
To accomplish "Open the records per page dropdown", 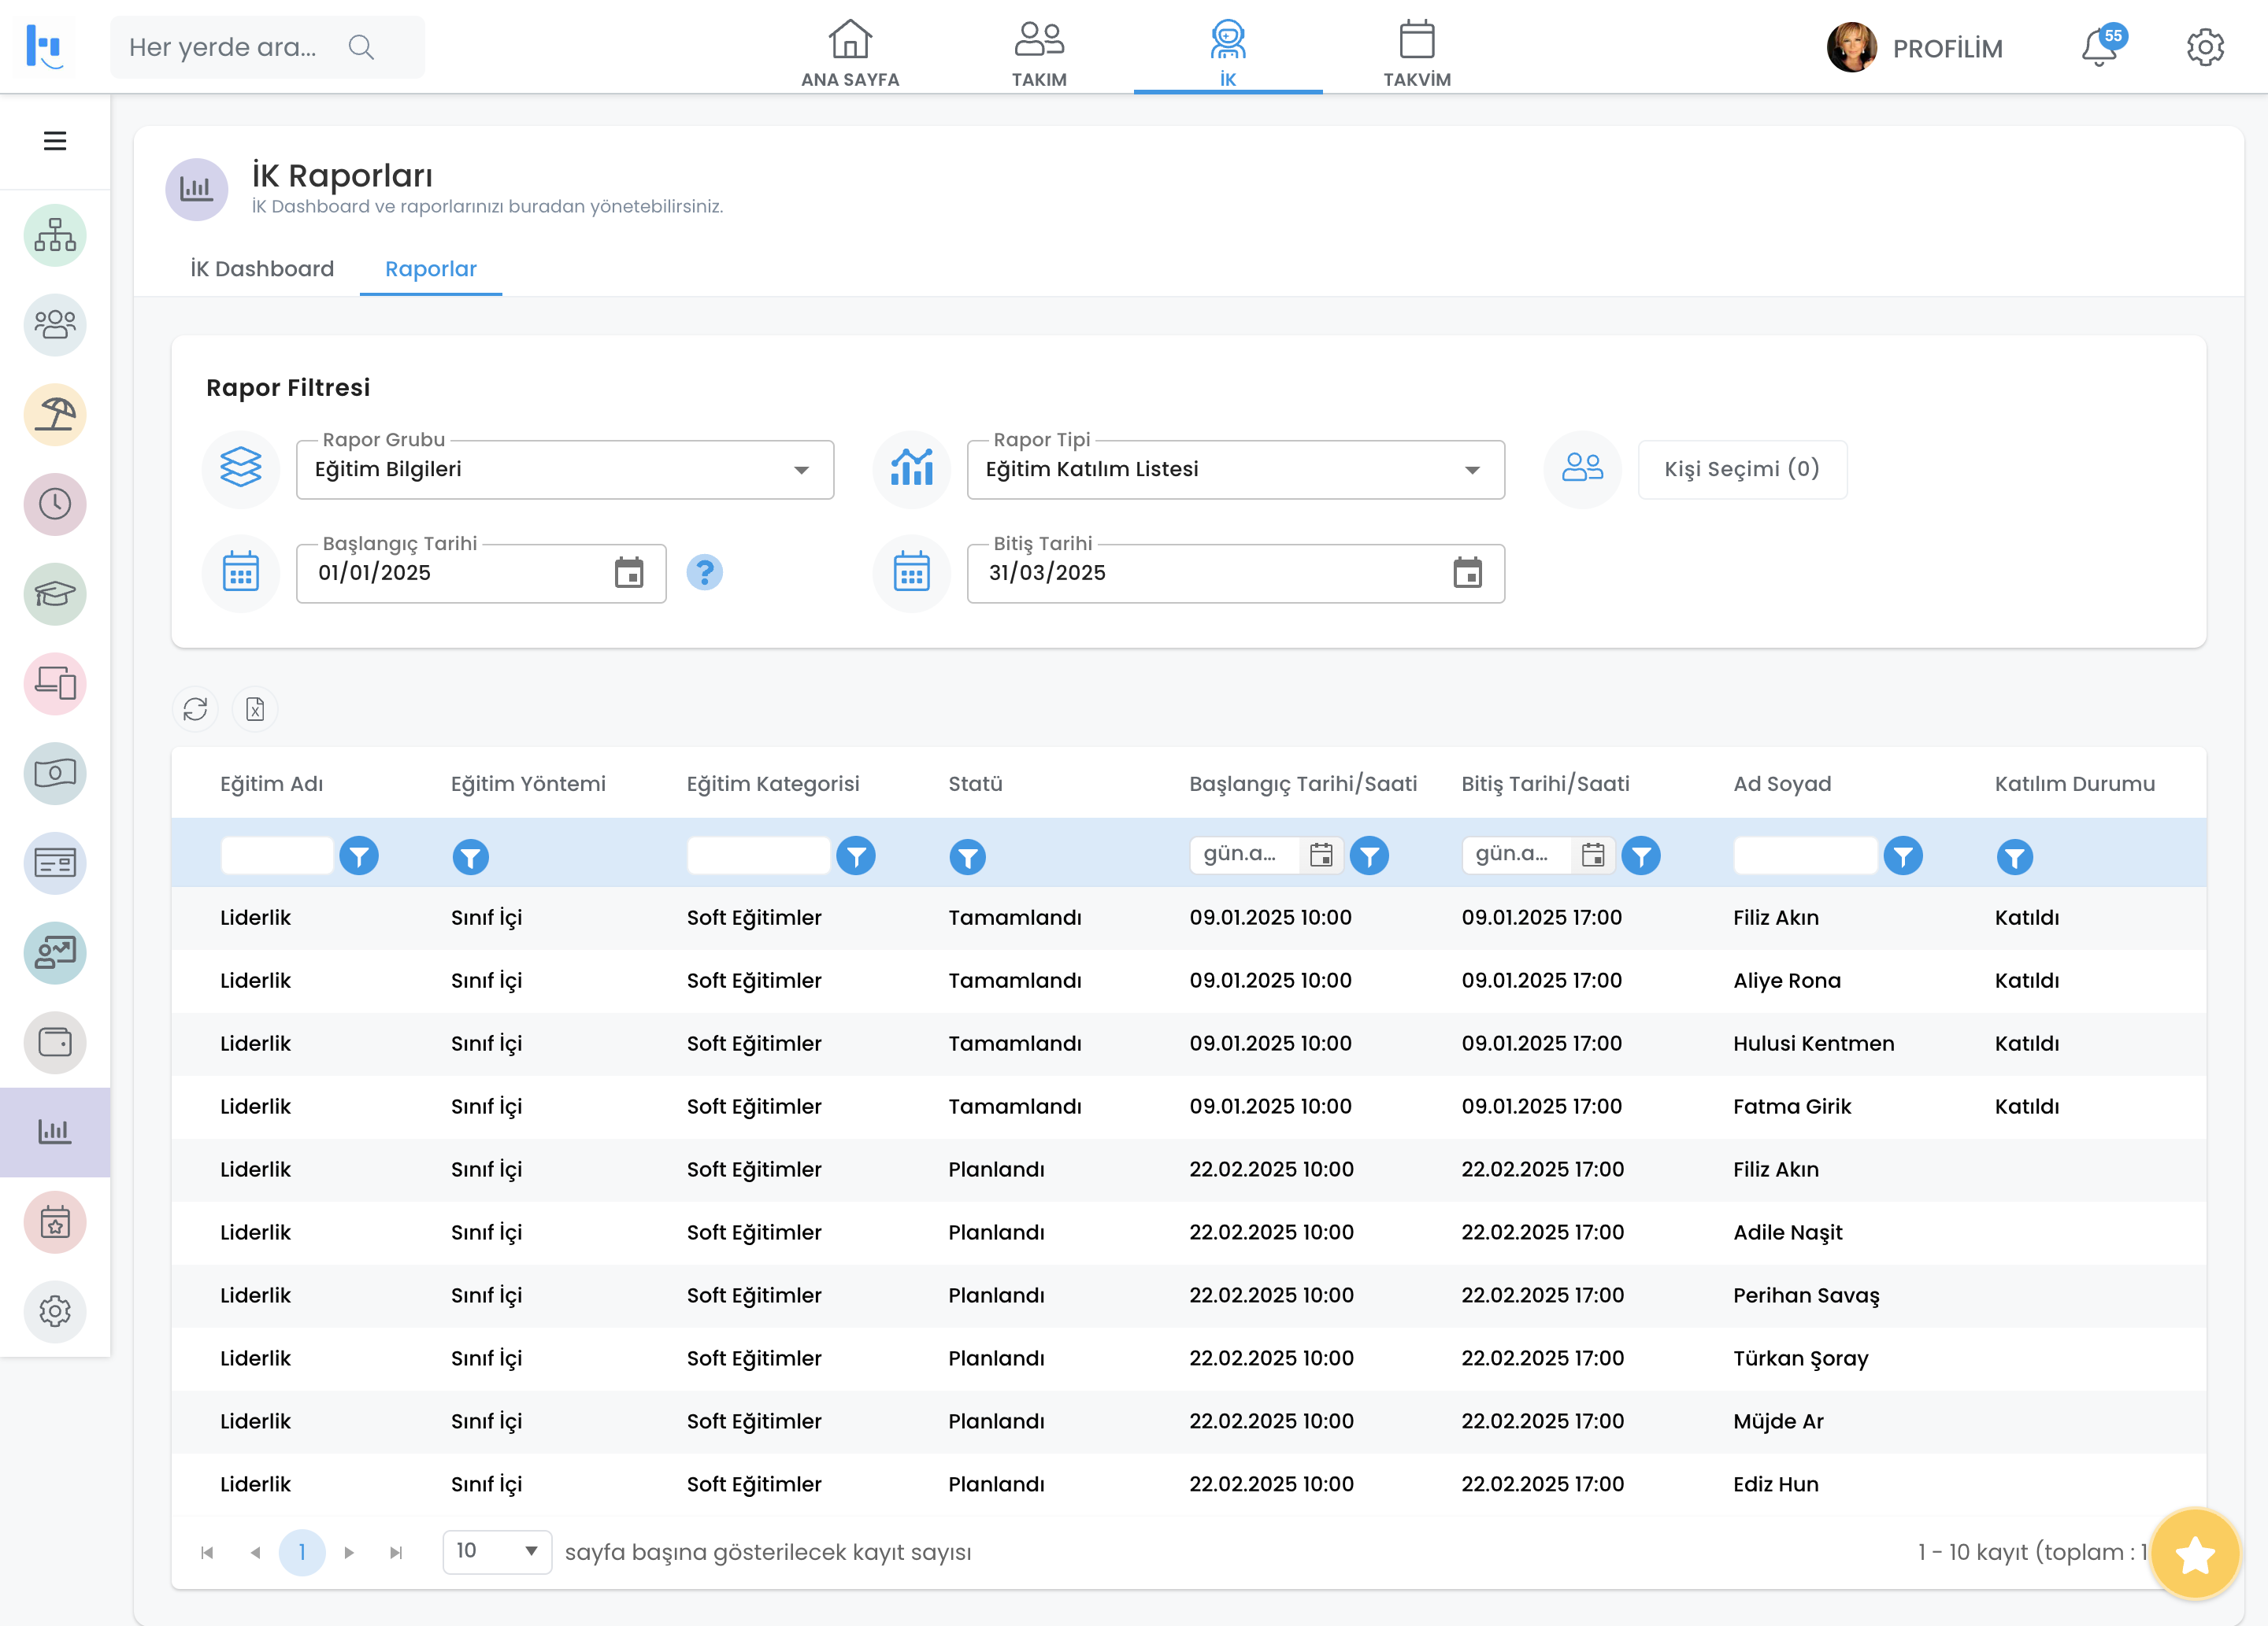I will point(497,1551).
